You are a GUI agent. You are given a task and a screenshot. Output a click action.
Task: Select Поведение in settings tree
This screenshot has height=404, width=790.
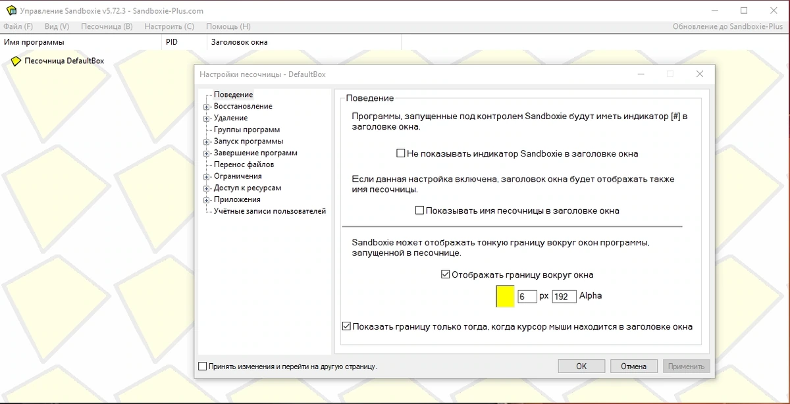pos(233,95)
